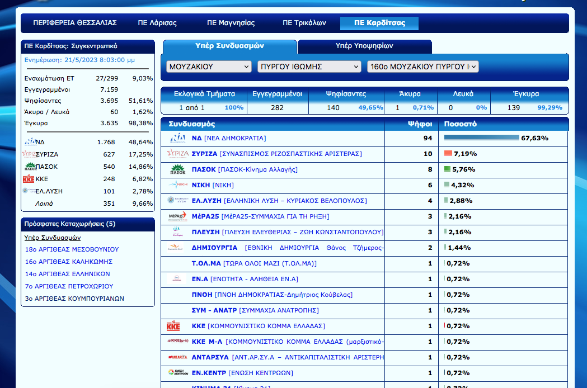Click the red ΚΚΕ logo in results table
Viewport: 587px width, 388px height.
click(x=173, y=326)
